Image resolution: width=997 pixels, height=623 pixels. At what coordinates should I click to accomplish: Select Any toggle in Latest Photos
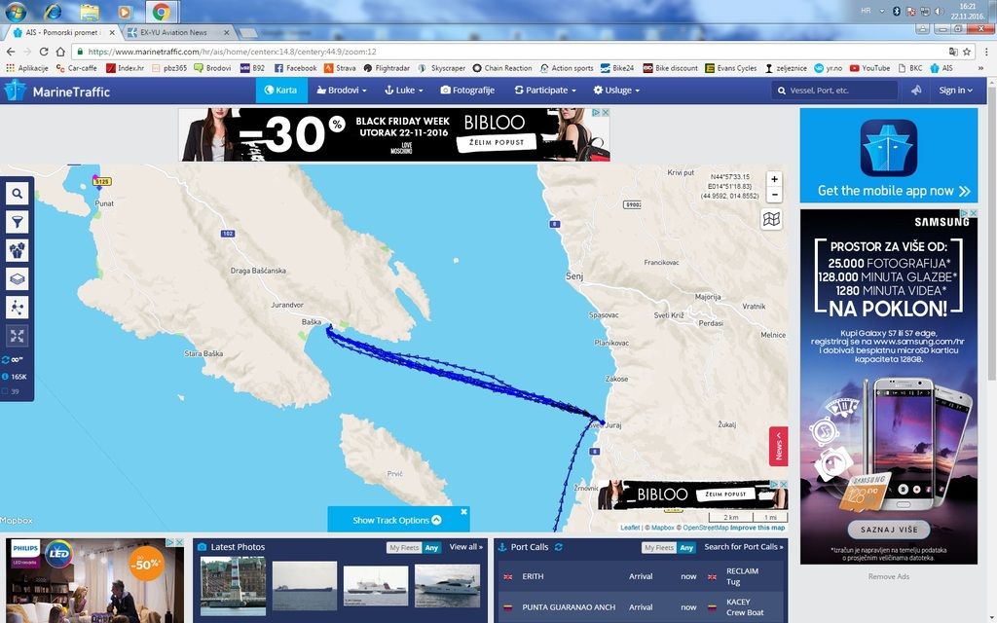pos(431,547)
